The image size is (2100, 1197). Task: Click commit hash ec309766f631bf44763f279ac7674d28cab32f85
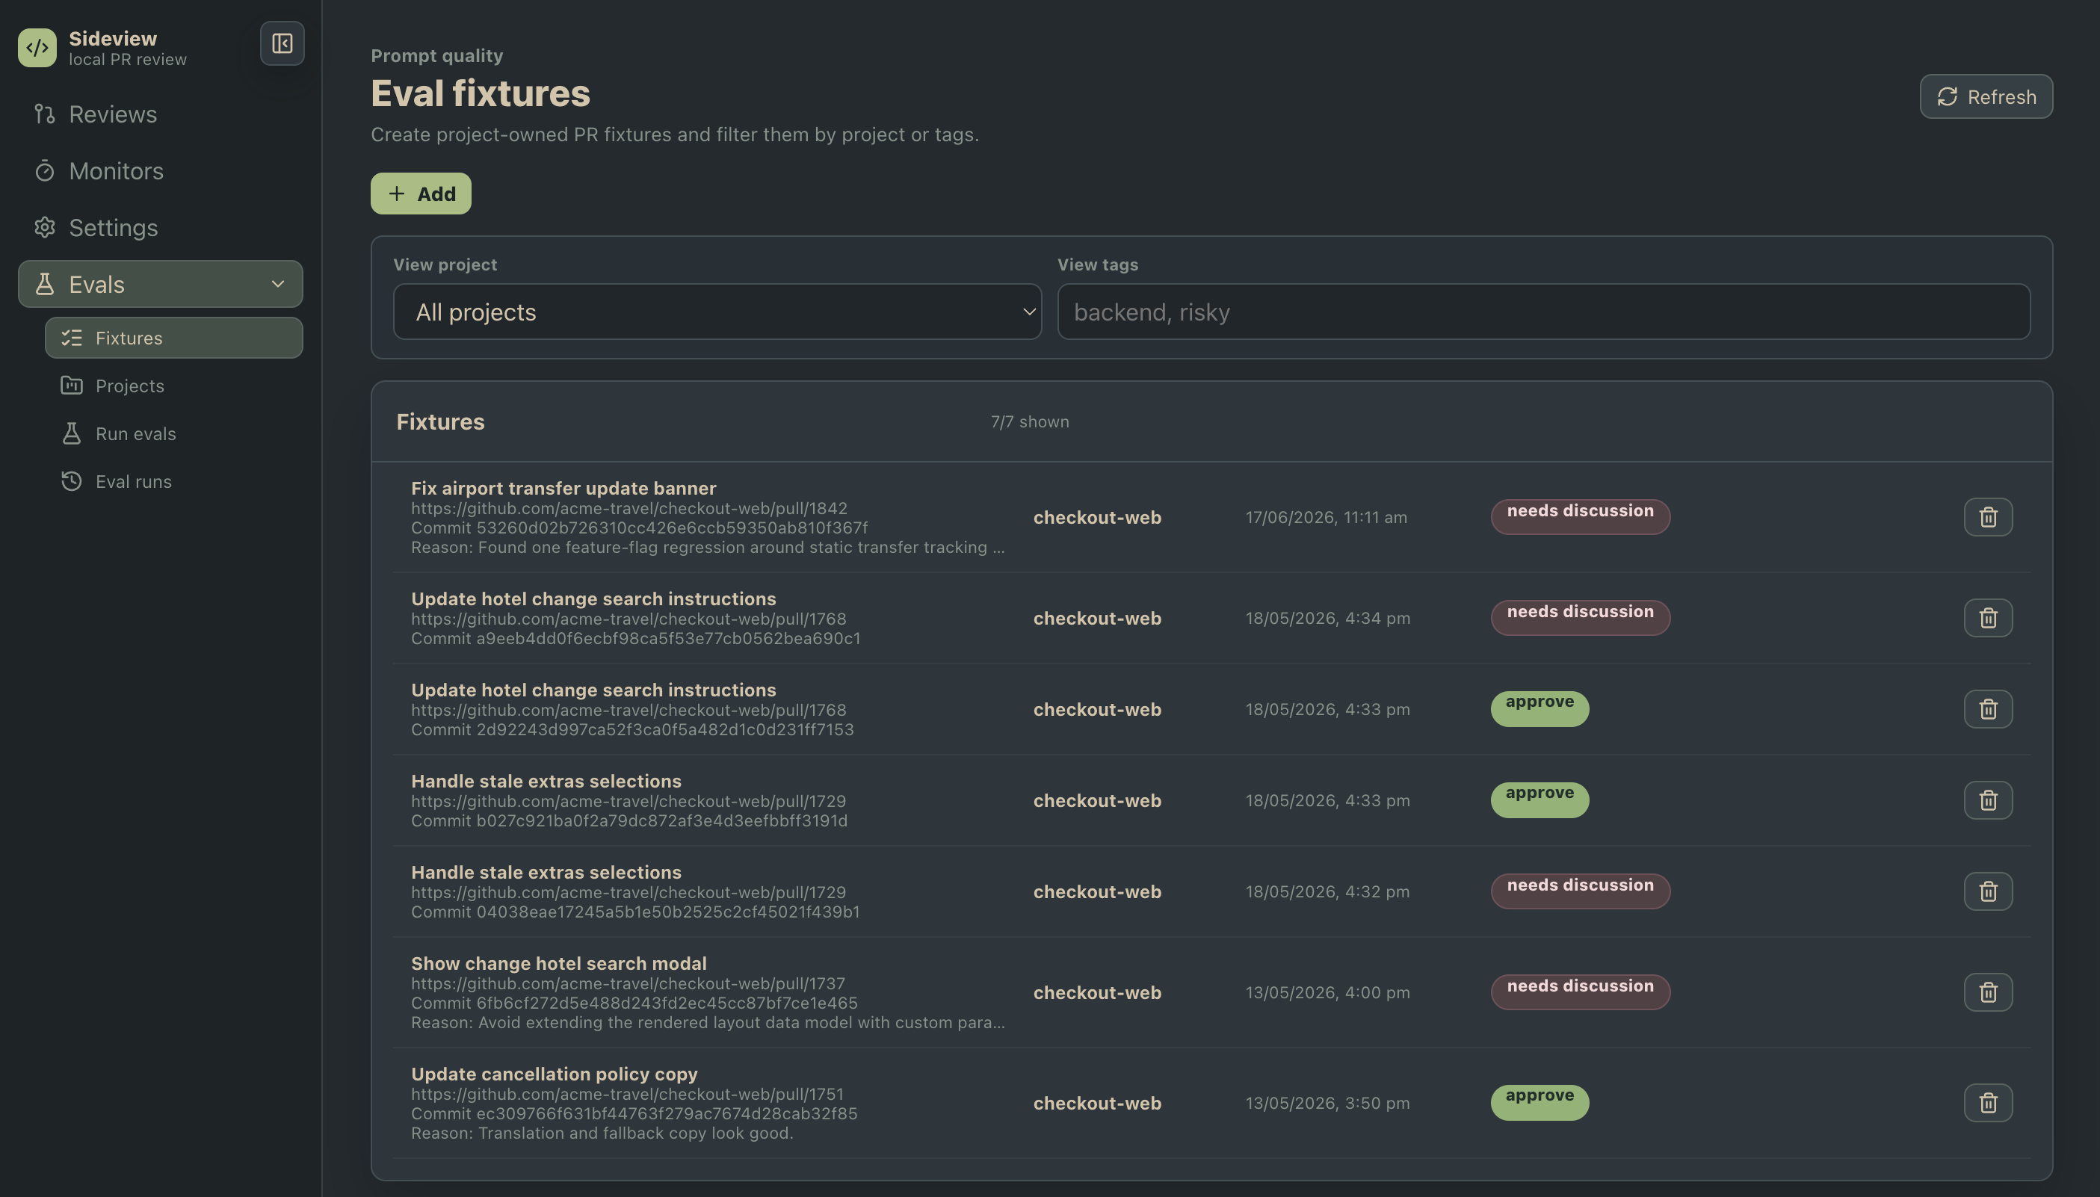tap(667, 1114)
